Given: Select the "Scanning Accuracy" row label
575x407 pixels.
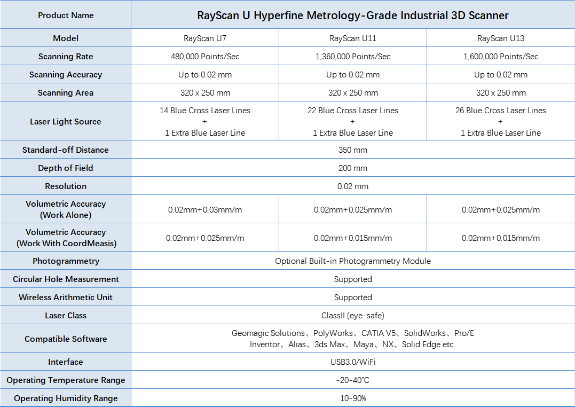Looking at the screenshot, I should (x=66, y=74).
